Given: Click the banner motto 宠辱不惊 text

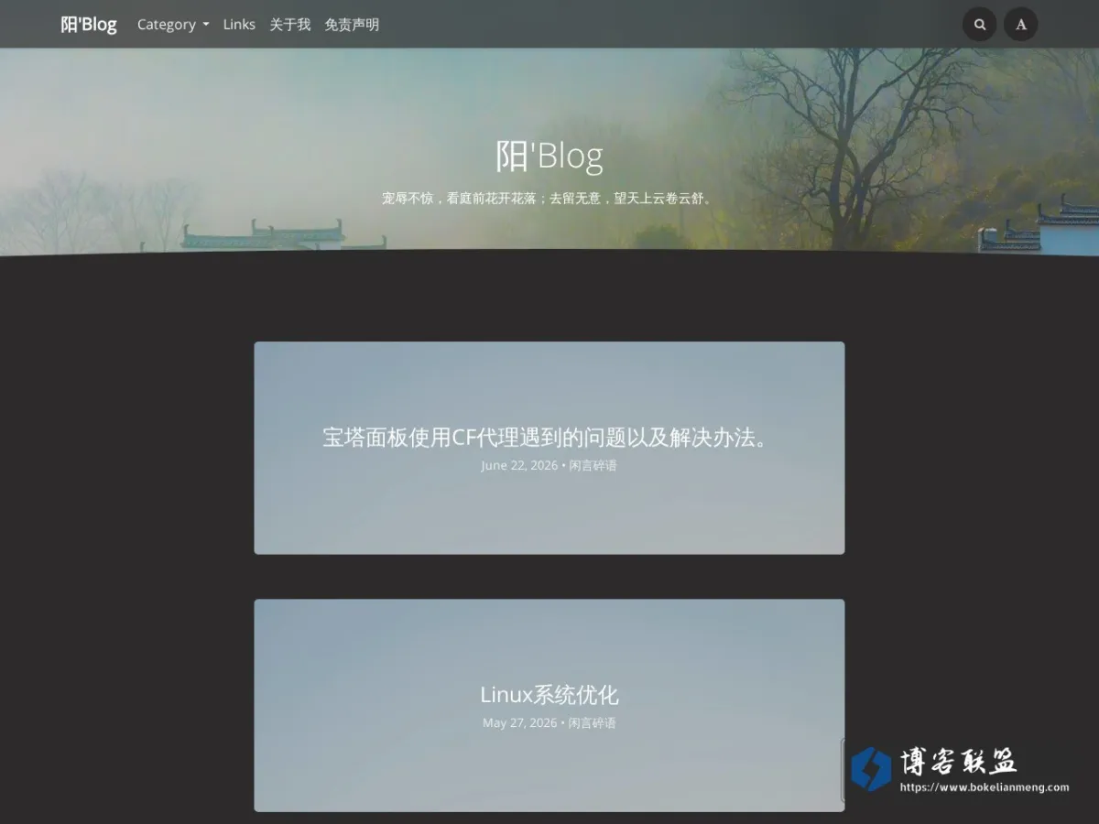Looking at the screenshot, I should click(549, 198).
